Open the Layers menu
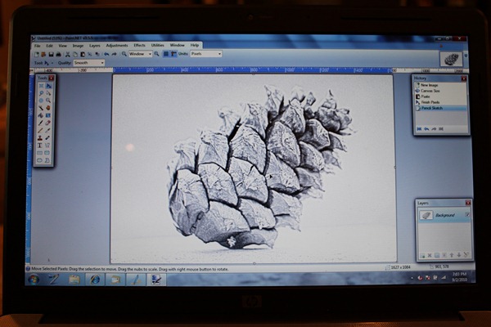 click(x=95, y=46)
